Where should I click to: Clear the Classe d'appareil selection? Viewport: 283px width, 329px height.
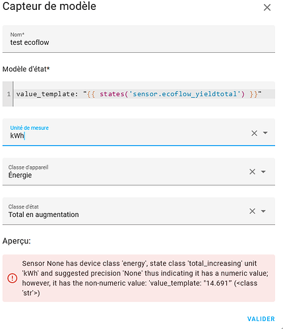click(252, 171)
